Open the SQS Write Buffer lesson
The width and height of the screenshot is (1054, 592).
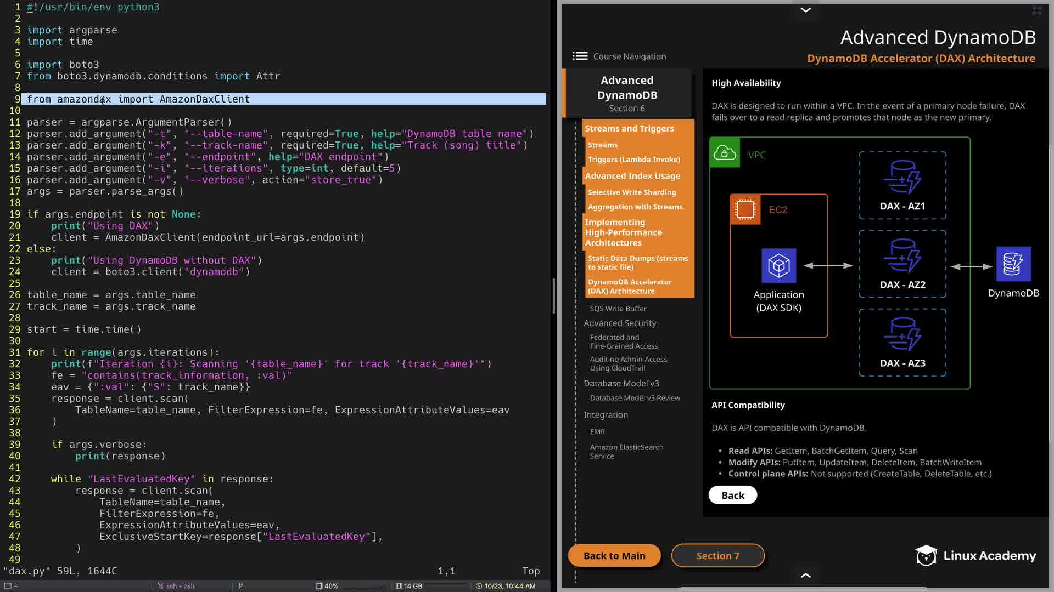tap(618, 309)
